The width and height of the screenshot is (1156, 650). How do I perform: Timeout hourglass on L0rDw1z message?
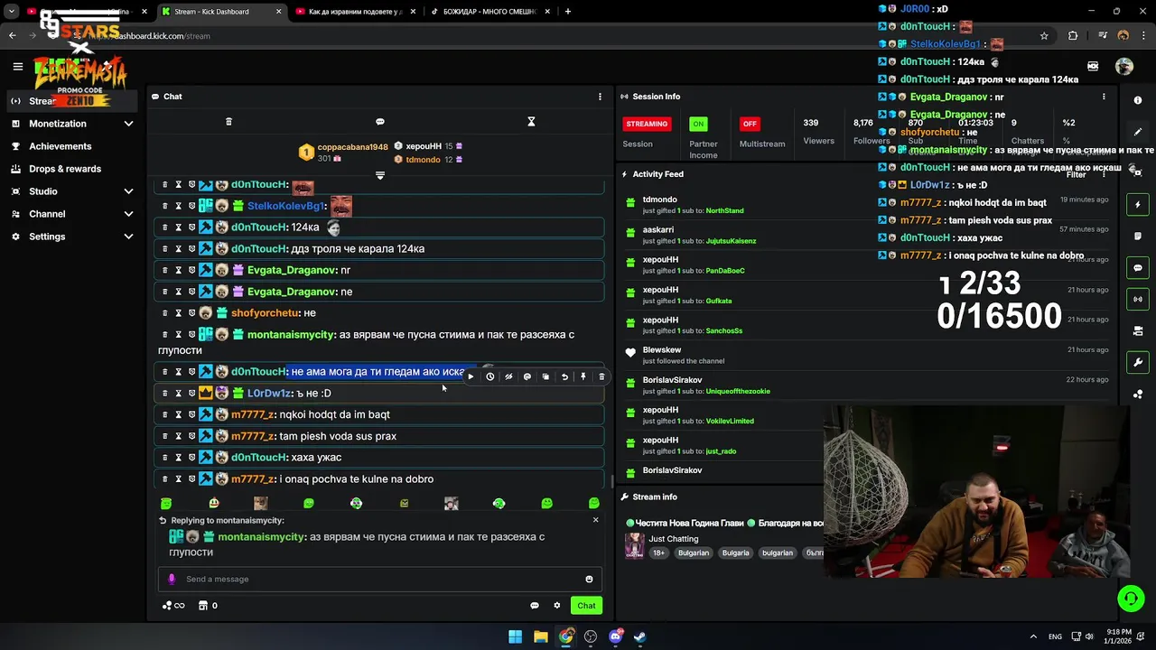pos(178,394)
